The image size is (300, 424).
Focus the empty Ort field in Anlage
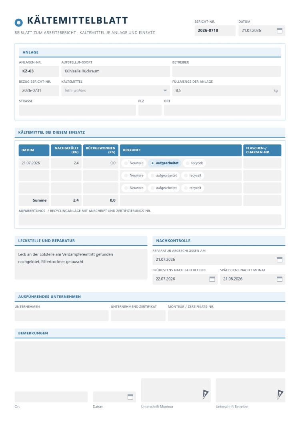click(222, 110)
